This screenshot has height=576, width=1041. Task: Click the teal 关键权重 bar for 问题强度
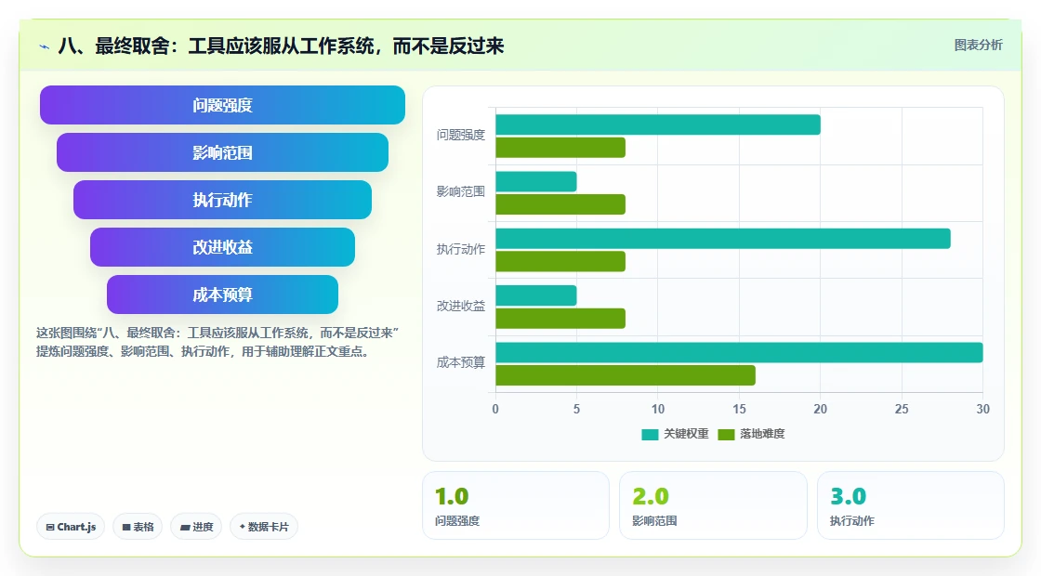(x=658, y=124)
